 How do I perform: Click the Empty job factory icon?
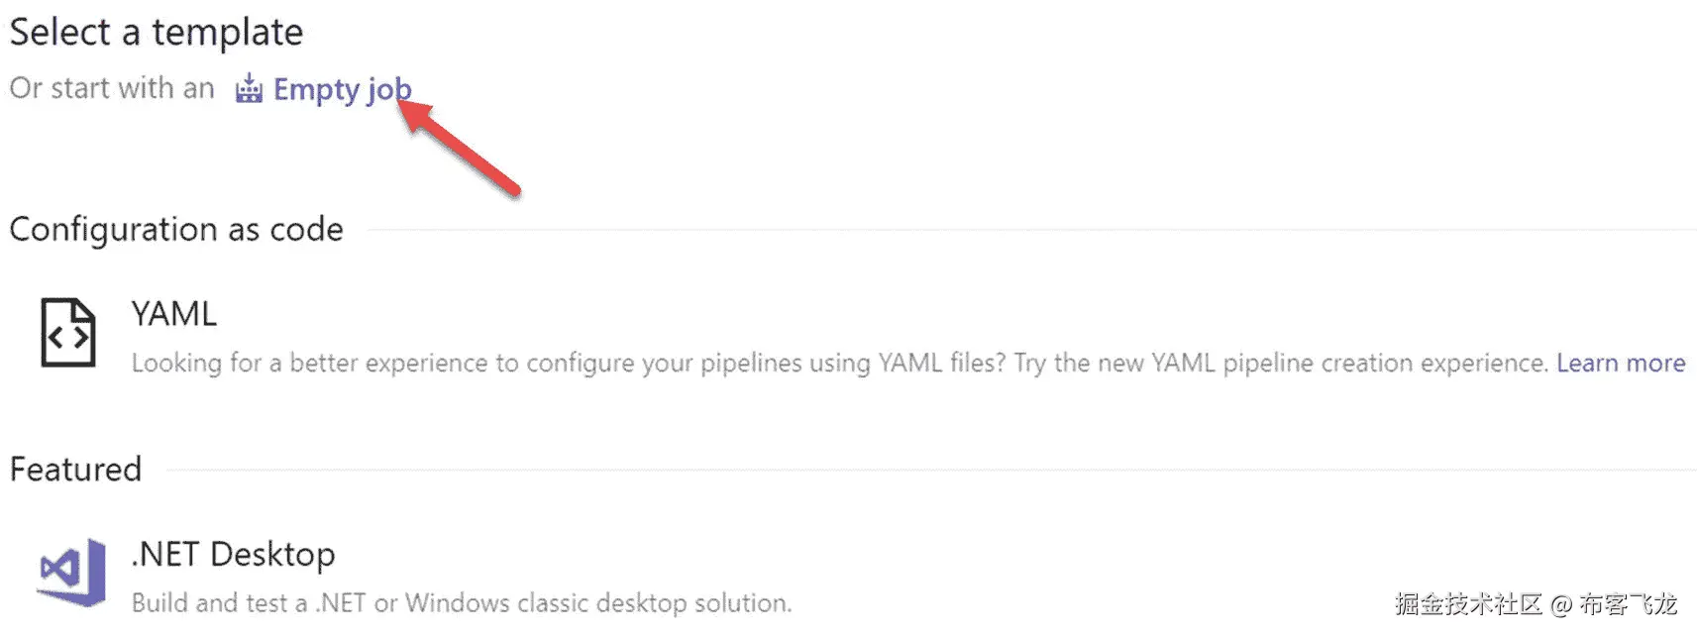tap(249, 89)
